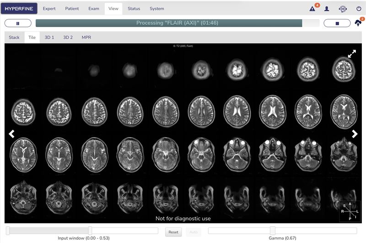Click the power icon in top bar
This screenshot has width=366, height=243.
pyautogui.click(x=359, y=9)
